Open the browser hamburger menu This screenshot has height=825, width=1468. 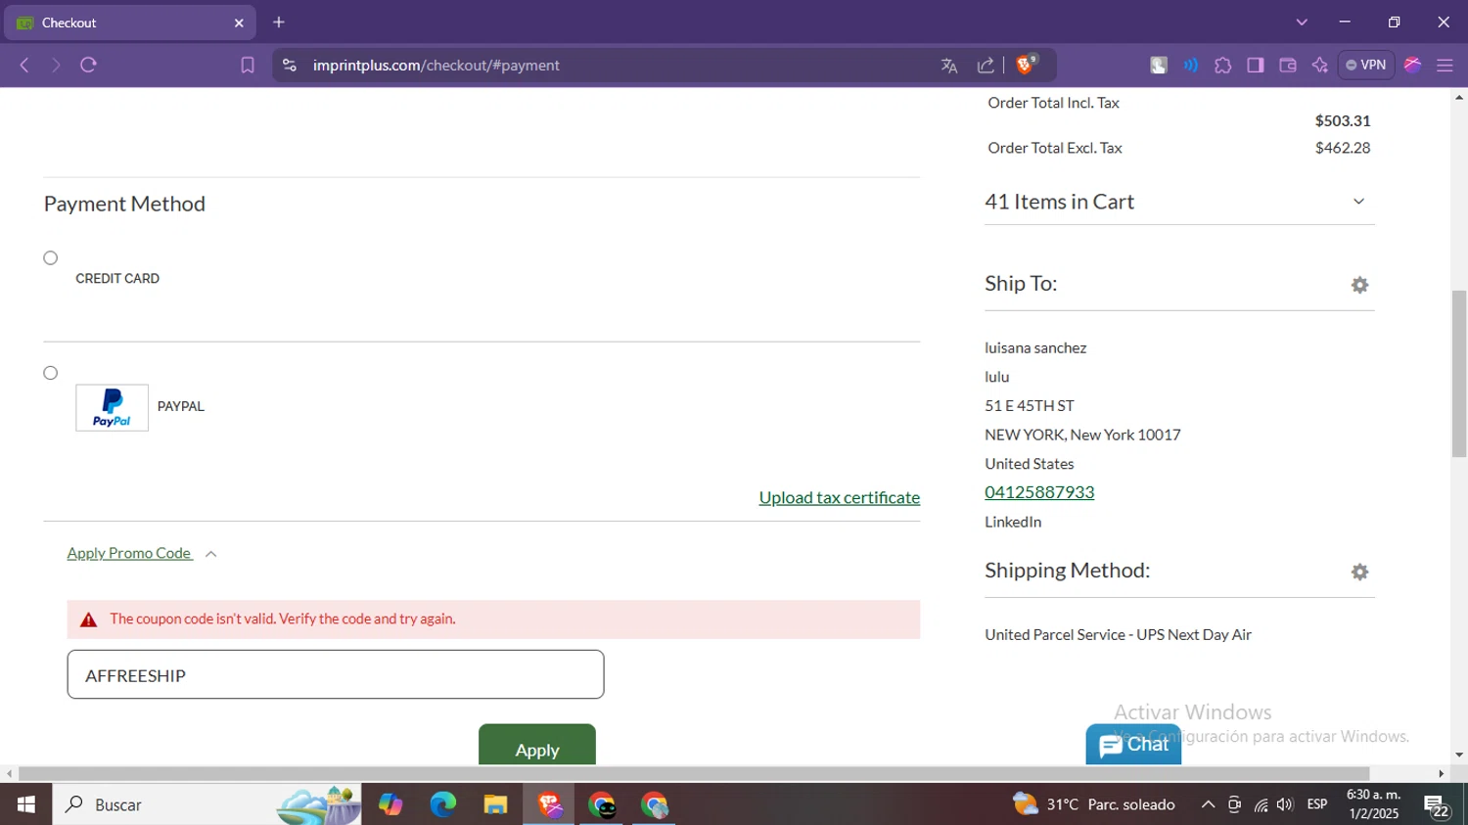click(1445, 66)
